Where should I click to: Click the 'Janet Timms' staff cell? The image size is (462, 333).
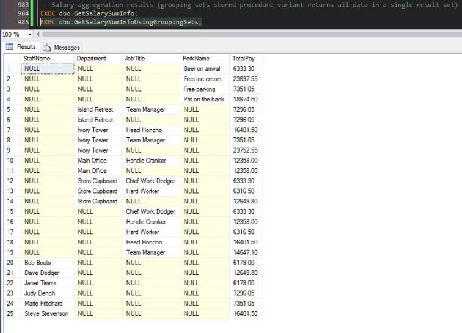48,283
